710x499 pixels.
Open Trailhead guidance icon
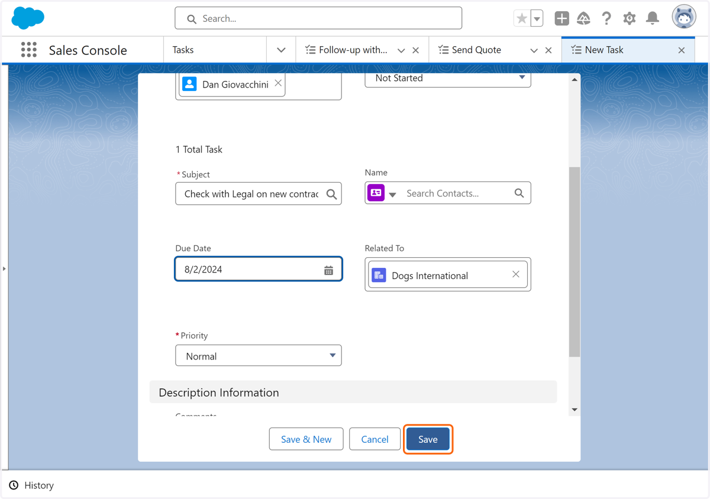pos(584,18)
